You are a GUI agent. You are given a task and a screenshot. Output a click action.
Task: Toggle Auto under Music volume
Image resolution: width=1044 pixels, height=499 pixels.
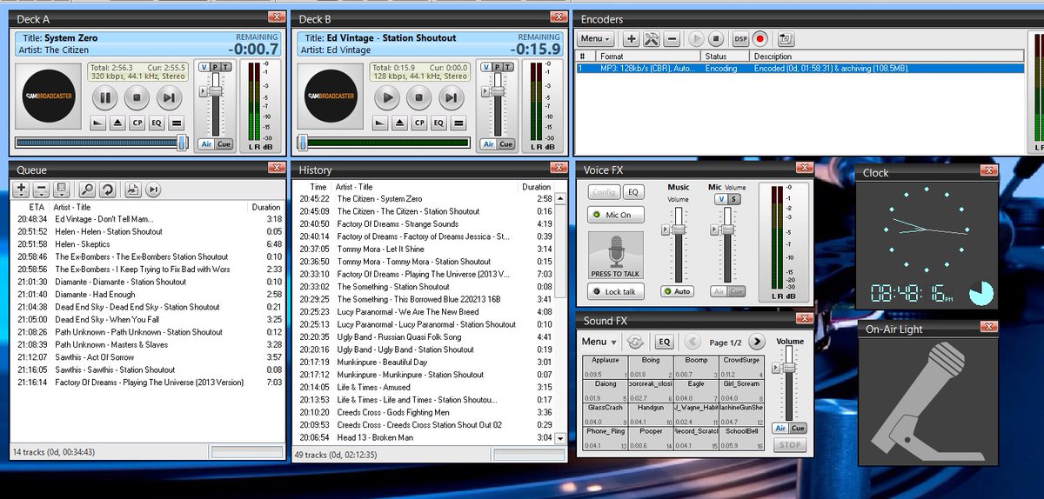tap(678, 291)
